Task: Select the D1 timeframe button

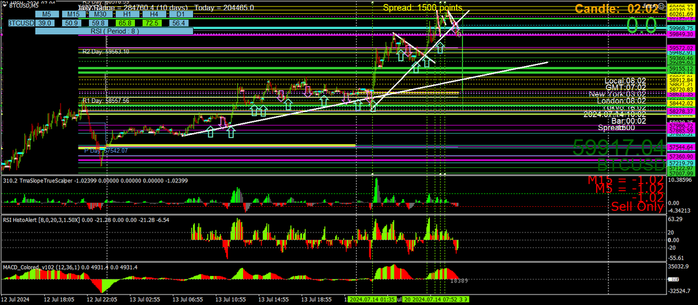Action: [x=180, y=14]
